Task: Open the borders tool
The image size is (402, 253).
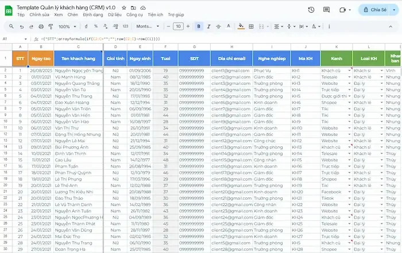Action: pos(252,26)
